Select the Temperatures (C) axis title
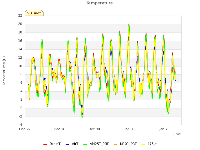200x150 pixels. point(4,71)
